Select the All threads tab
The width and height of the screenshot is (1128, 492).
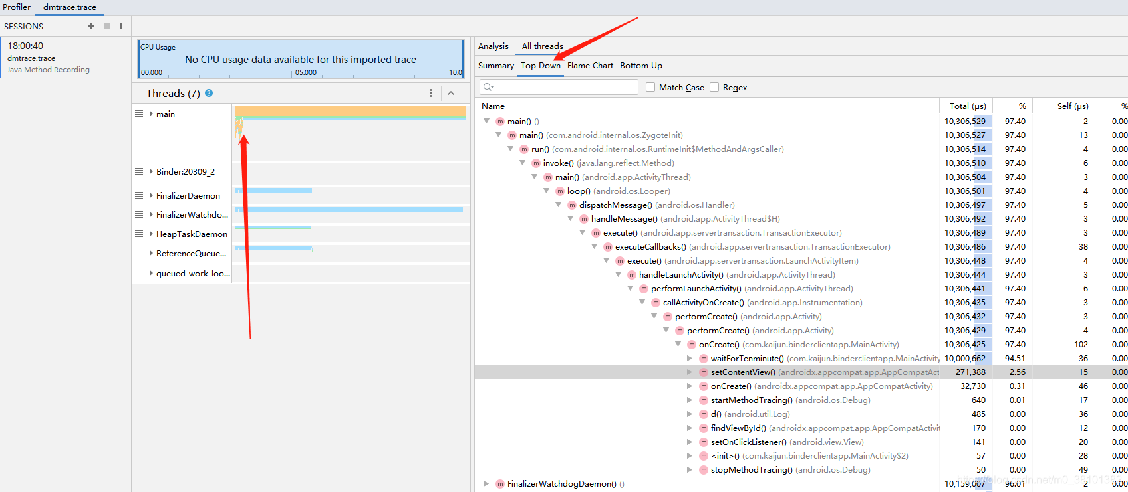point(542,46)
